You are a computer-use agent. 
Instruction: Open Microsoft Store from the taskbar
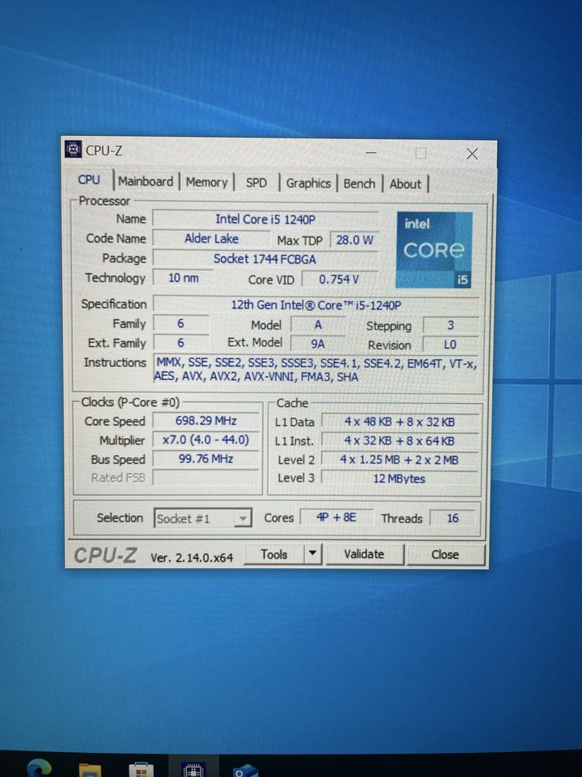pyautogui.click(x=141, y=769)
